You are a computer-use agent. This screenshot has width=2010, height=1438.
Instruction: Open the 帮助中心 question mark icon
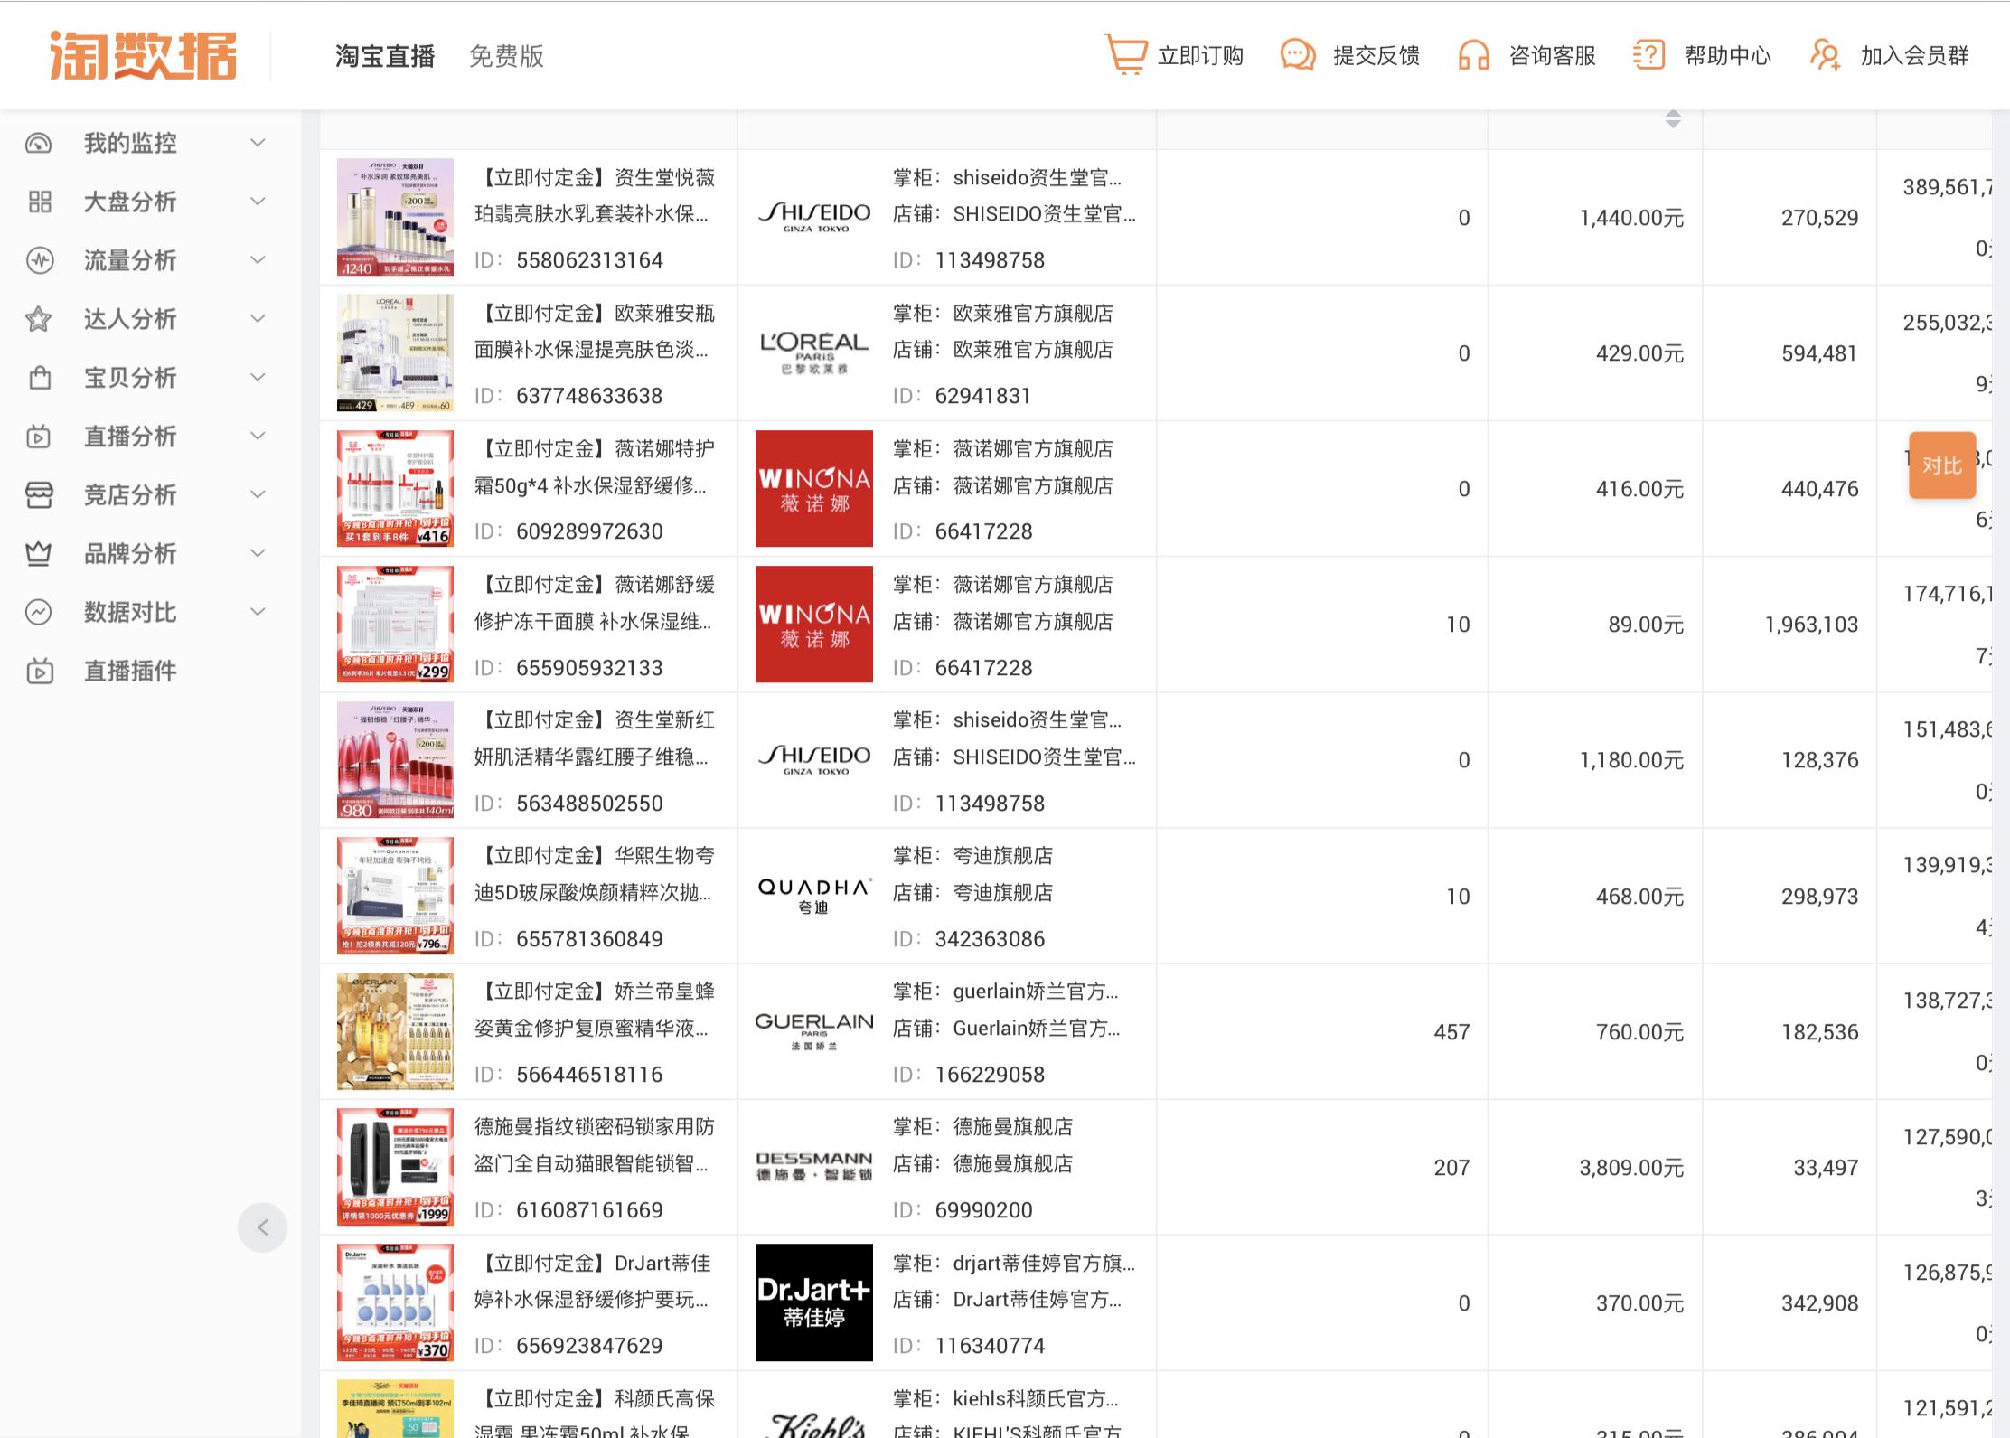[1648, 55]
